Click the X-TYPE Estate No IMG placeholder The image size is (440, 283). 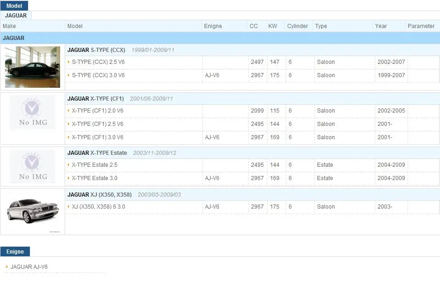[33, 166]
